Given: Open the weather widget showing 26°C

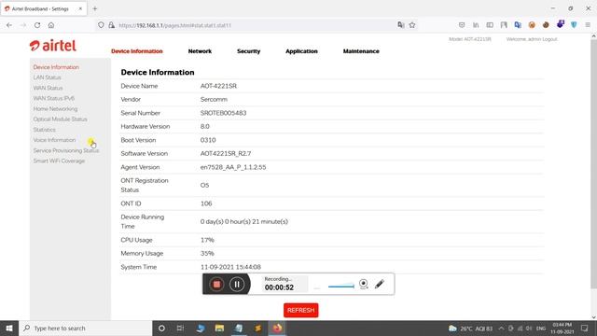Looking at the screenshot, I should coord(470,328).
